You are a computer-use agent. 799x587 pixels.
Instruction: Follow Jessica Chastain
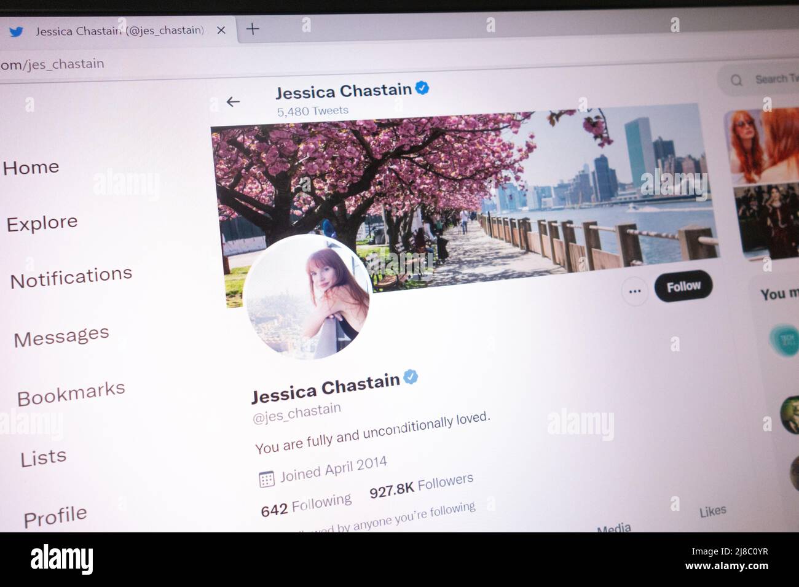pos(683,287)
